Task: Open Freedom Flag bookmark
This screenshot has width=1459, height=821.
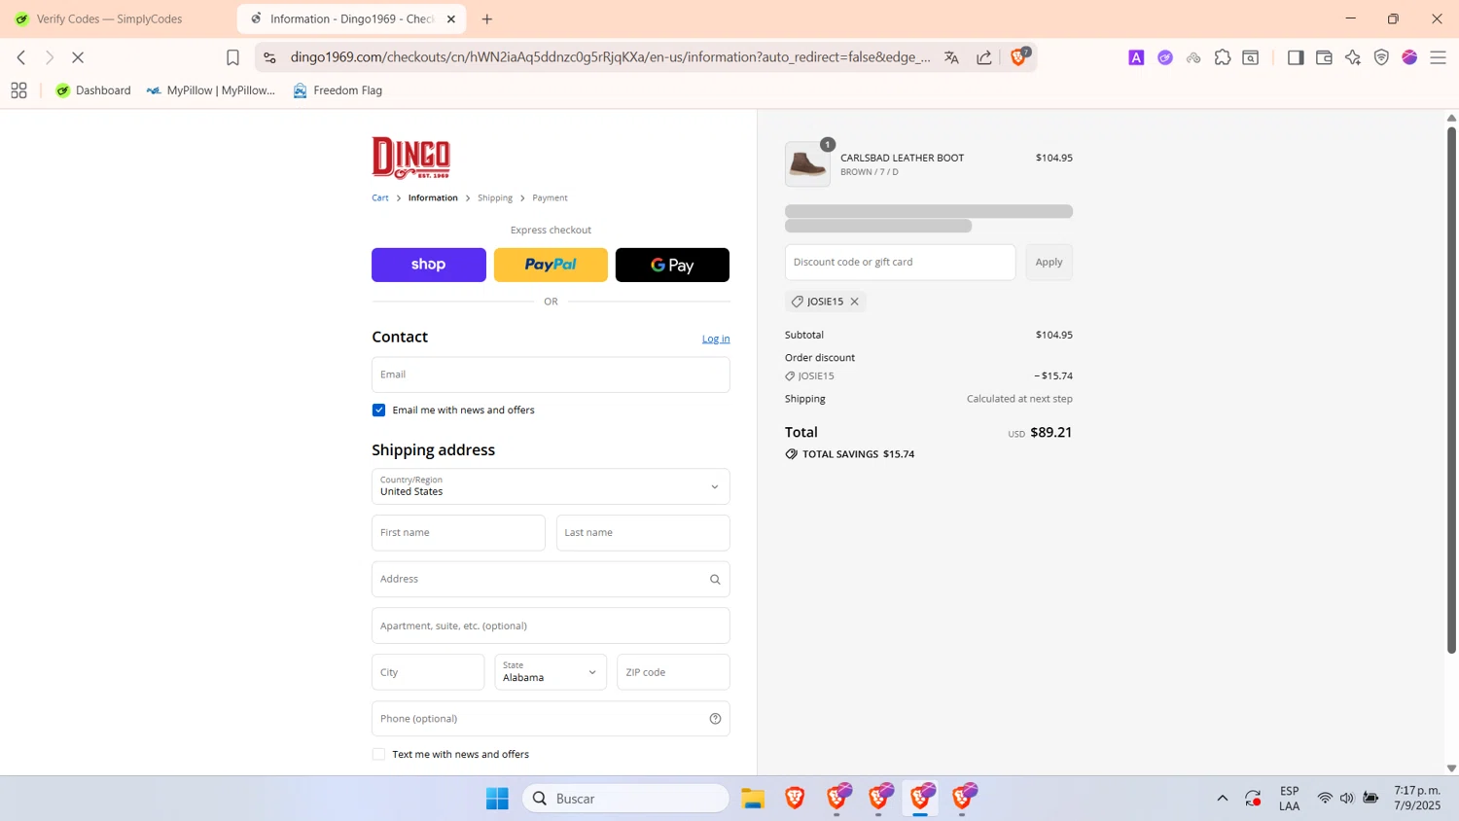Action: coord(338,90)
